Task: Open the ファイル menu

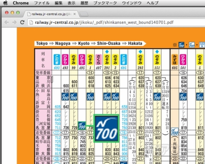Action: pyautogui.click(x=42, y=3)
